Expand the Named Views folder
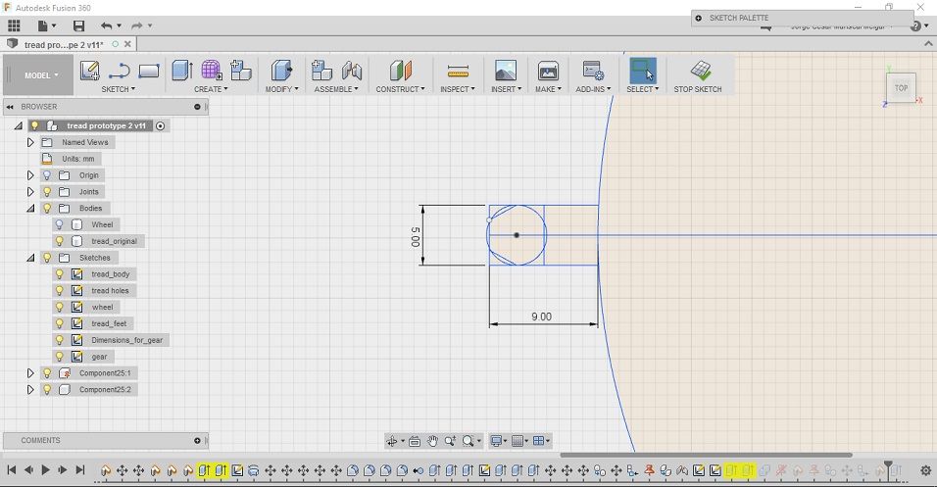This screenshot has height=487, width=937. pyautogui.click(x=30, y=142)
